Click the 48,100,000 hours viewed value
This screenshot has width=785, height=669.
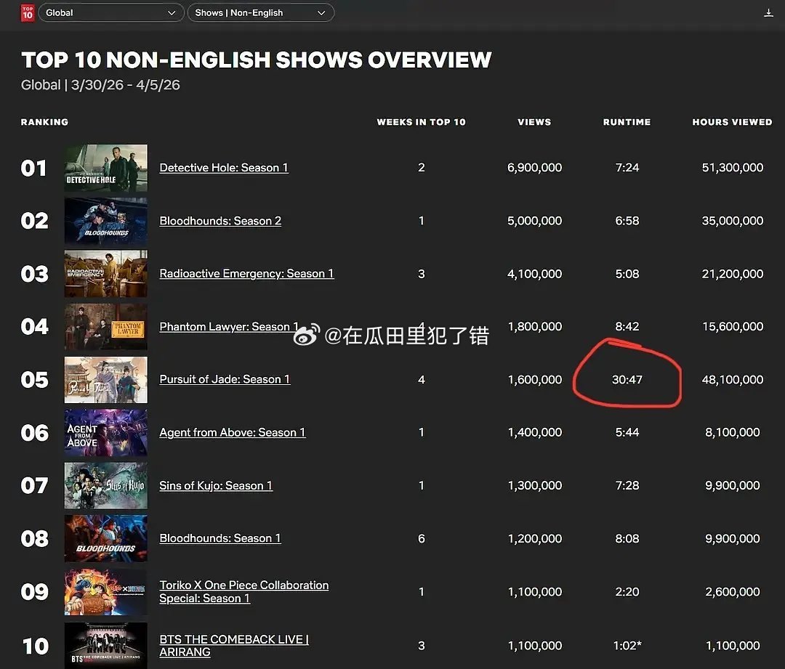pyautogui.click(x=733, y=380)
